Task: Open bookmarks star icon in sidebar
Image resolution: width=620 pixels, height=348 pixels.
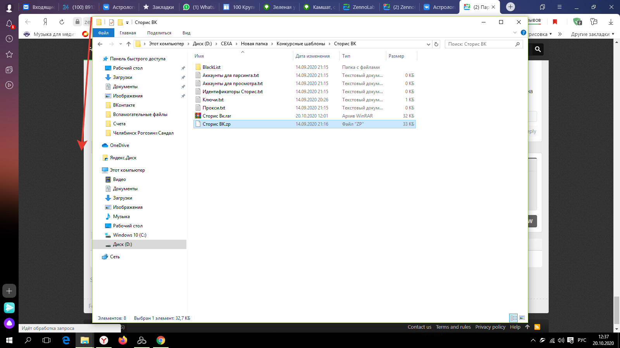Action: click(9, 54)
